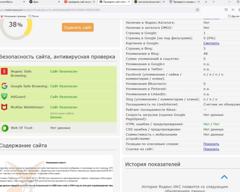The height and width of the screenshot is (192, 240).
Task: Click the Yandex Safe Browsing logo icon
Action: coord(4,71)
